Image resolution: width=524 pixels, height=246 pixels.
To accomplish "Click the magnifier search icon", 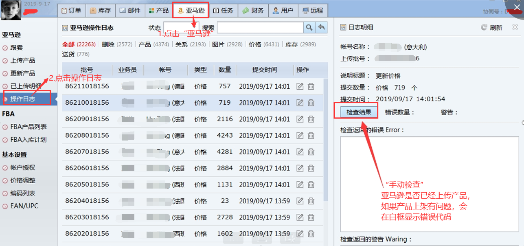I will (x=309, y=28).
